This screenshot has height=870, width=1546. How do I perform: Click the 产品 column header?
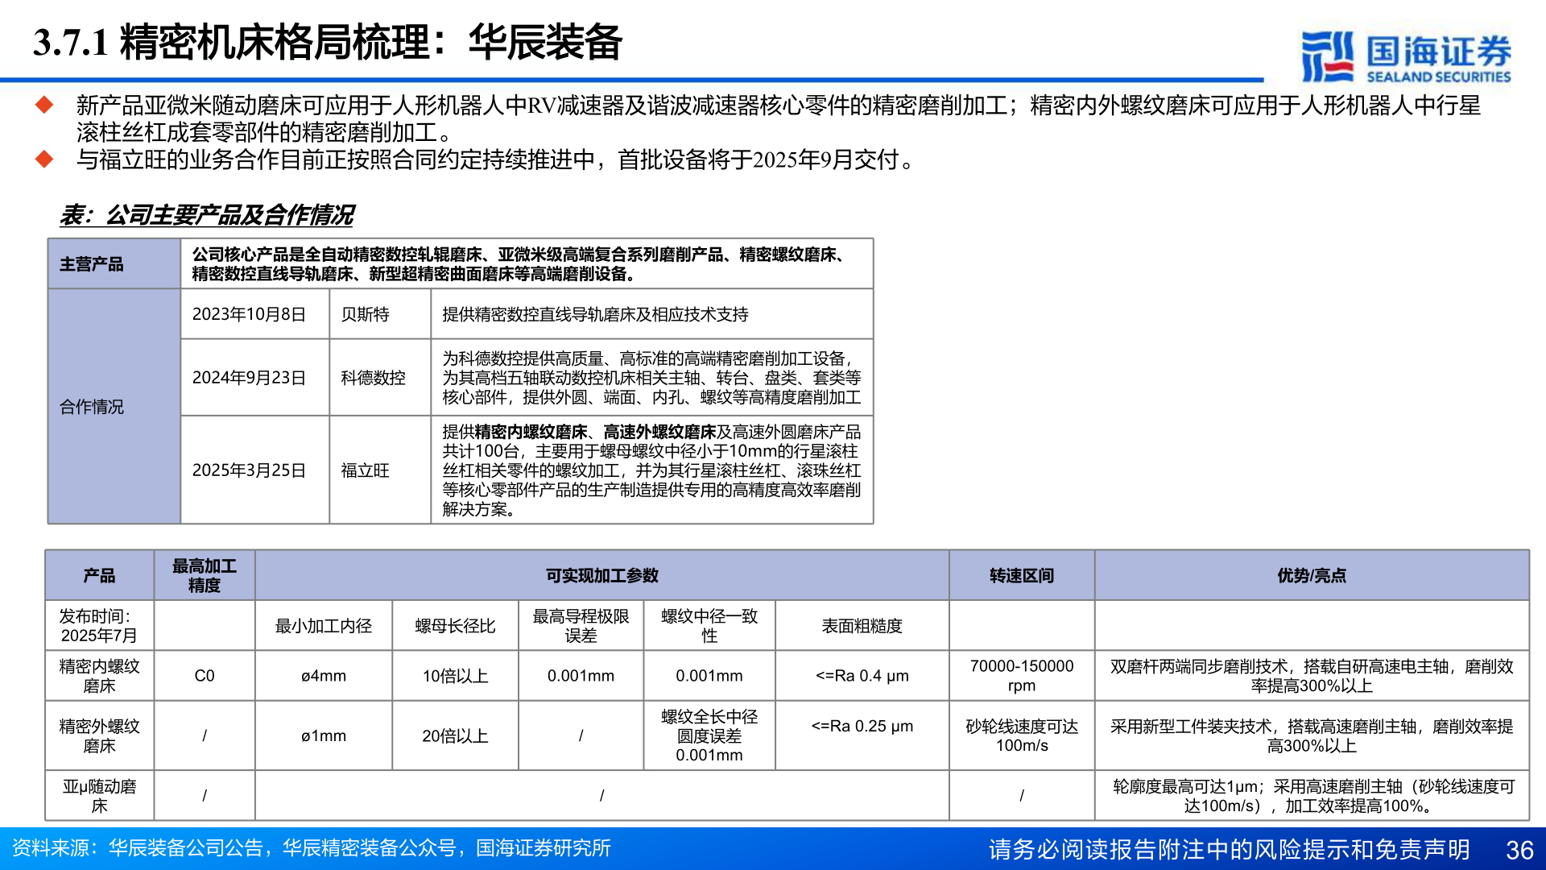click(x=99, y=576)
